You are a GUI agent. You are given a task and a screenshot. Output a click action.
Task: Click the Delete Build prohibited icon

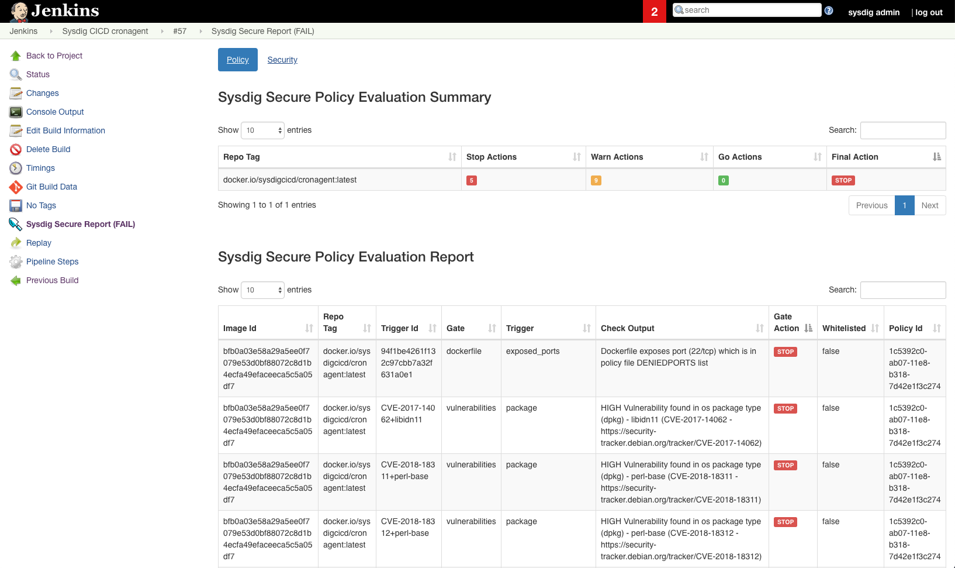click(16, 149)
